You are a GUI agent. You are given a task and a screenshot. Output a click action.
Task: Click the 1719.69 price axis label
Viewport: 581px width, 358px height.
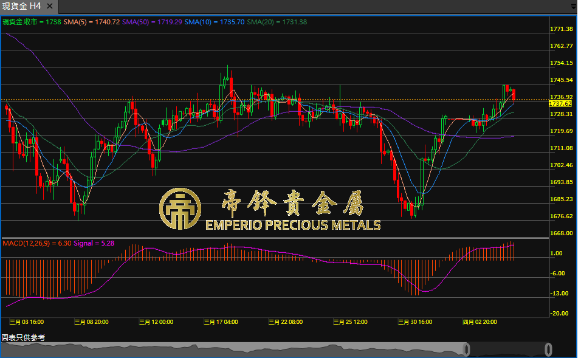tap(562, 131)
